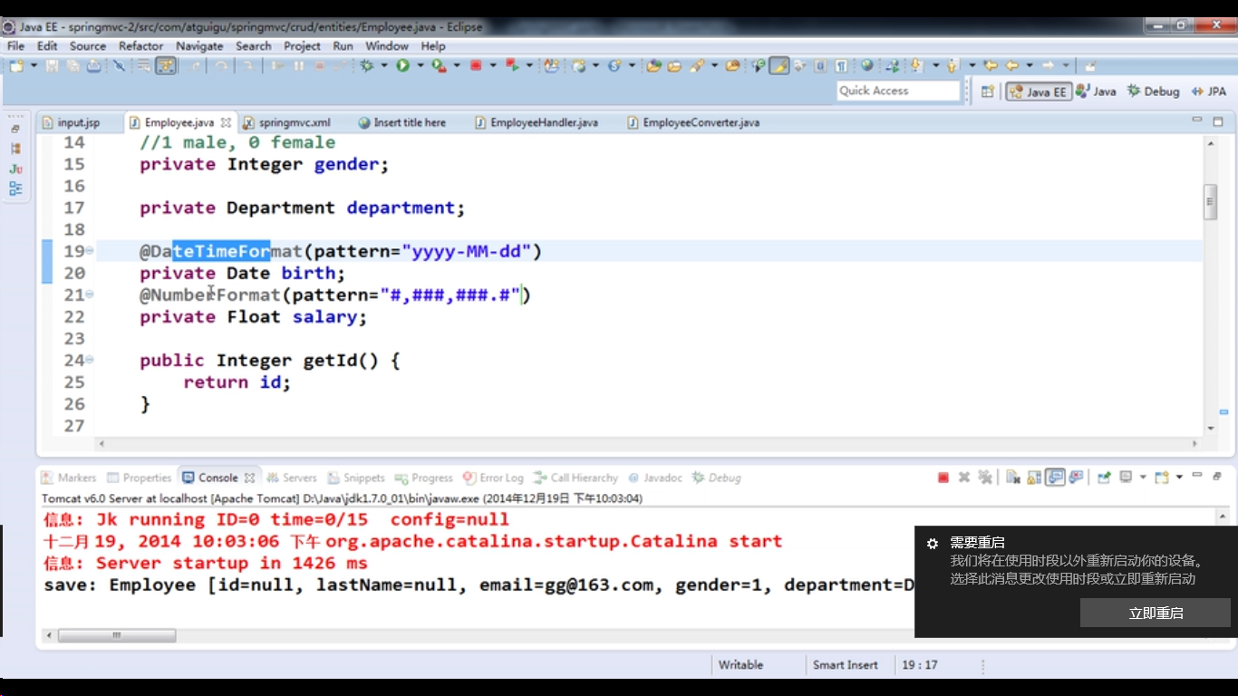Image resolution: width=1238 pixels, height=696 pixels.
Task: Enable Scroll Lock in the Console view
Action: tap(1033, 478)
